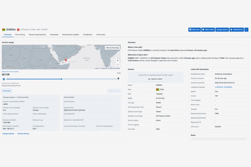Click the red badge icon next to EUREKA
The width and height of the screenshot is (251, 167).
coord(18,30)
